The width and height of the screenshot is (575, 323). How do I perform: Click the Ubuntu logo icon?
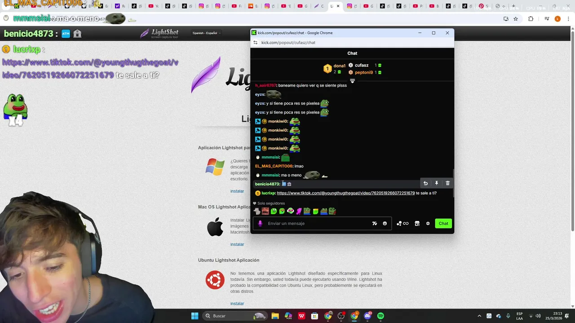[215, 280]
